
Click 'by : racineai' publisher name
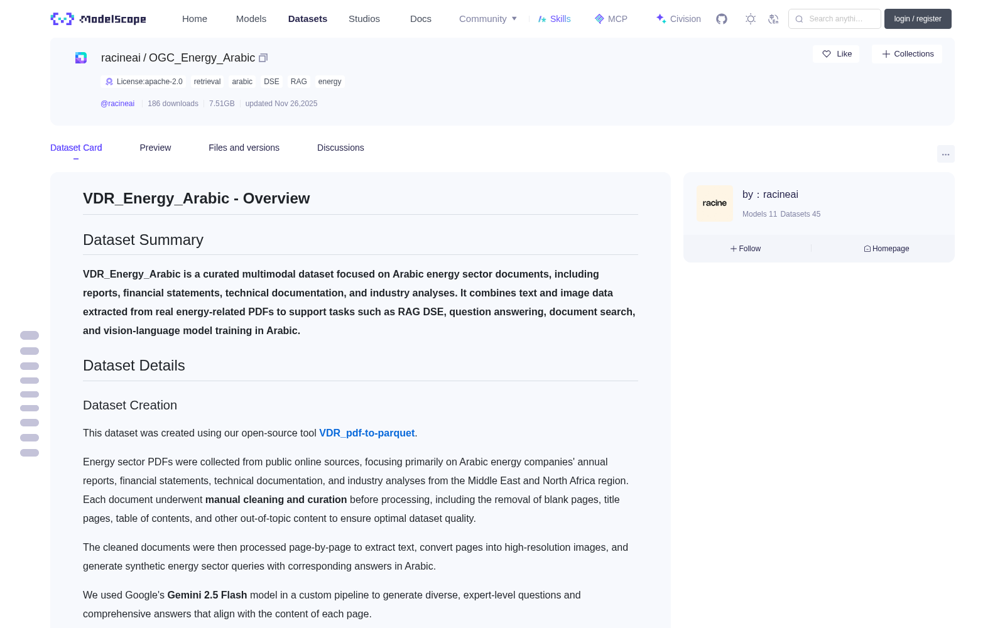(x=770, y=195)
